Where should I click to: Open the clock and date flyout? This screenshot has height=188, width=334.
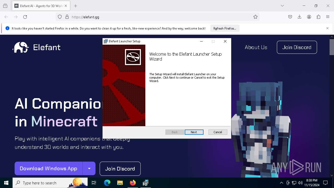click(x=312, y=183)
